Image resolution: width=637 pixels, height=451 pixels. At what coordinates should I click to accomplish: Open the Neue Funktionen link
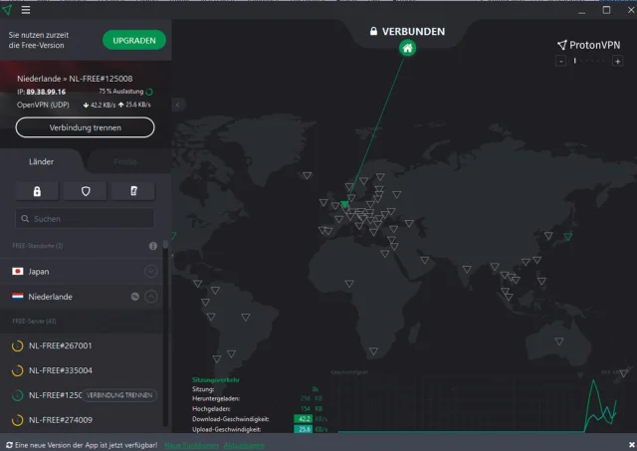[x=192, y=445]
